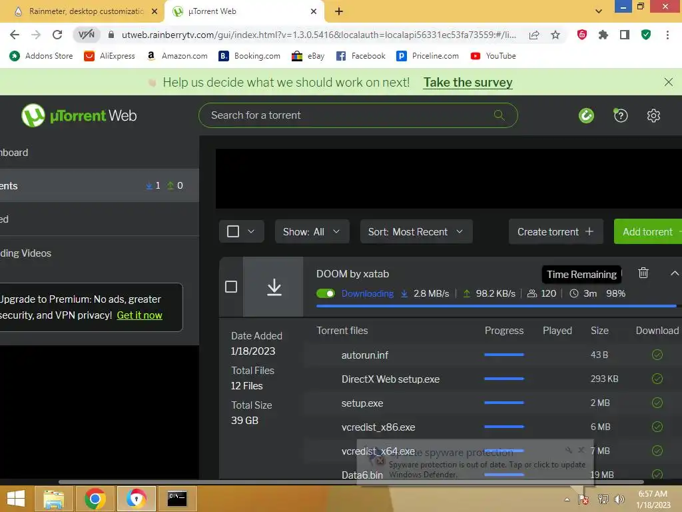Open the settings gear icon

(653, 115)
